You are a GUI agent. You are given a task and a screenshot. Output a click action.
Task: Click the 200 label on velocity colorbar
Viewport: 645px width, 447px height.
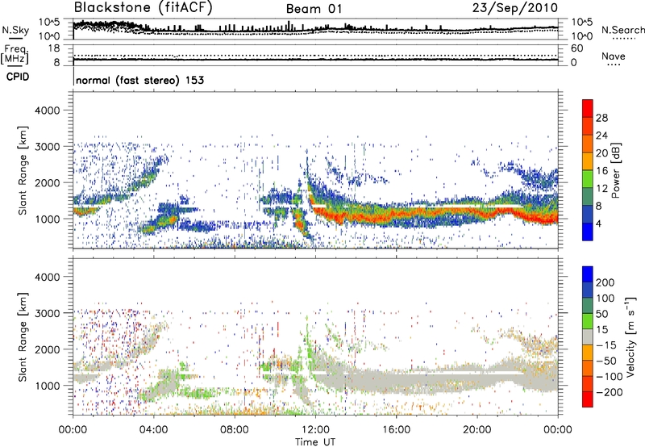605,282
